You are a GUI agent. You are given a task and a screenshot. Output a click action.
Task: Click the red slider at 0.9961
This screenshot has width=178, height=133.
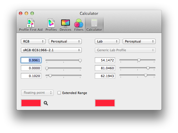tap(80, 61)
